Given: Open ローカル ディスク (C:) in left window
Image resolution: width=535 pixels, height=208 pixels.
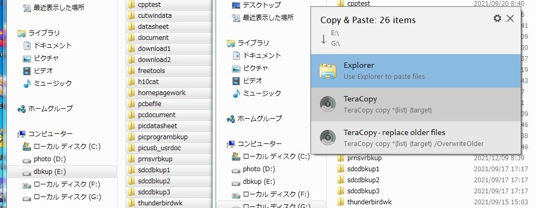Looking at the screenshot, I should pos(62,147).
